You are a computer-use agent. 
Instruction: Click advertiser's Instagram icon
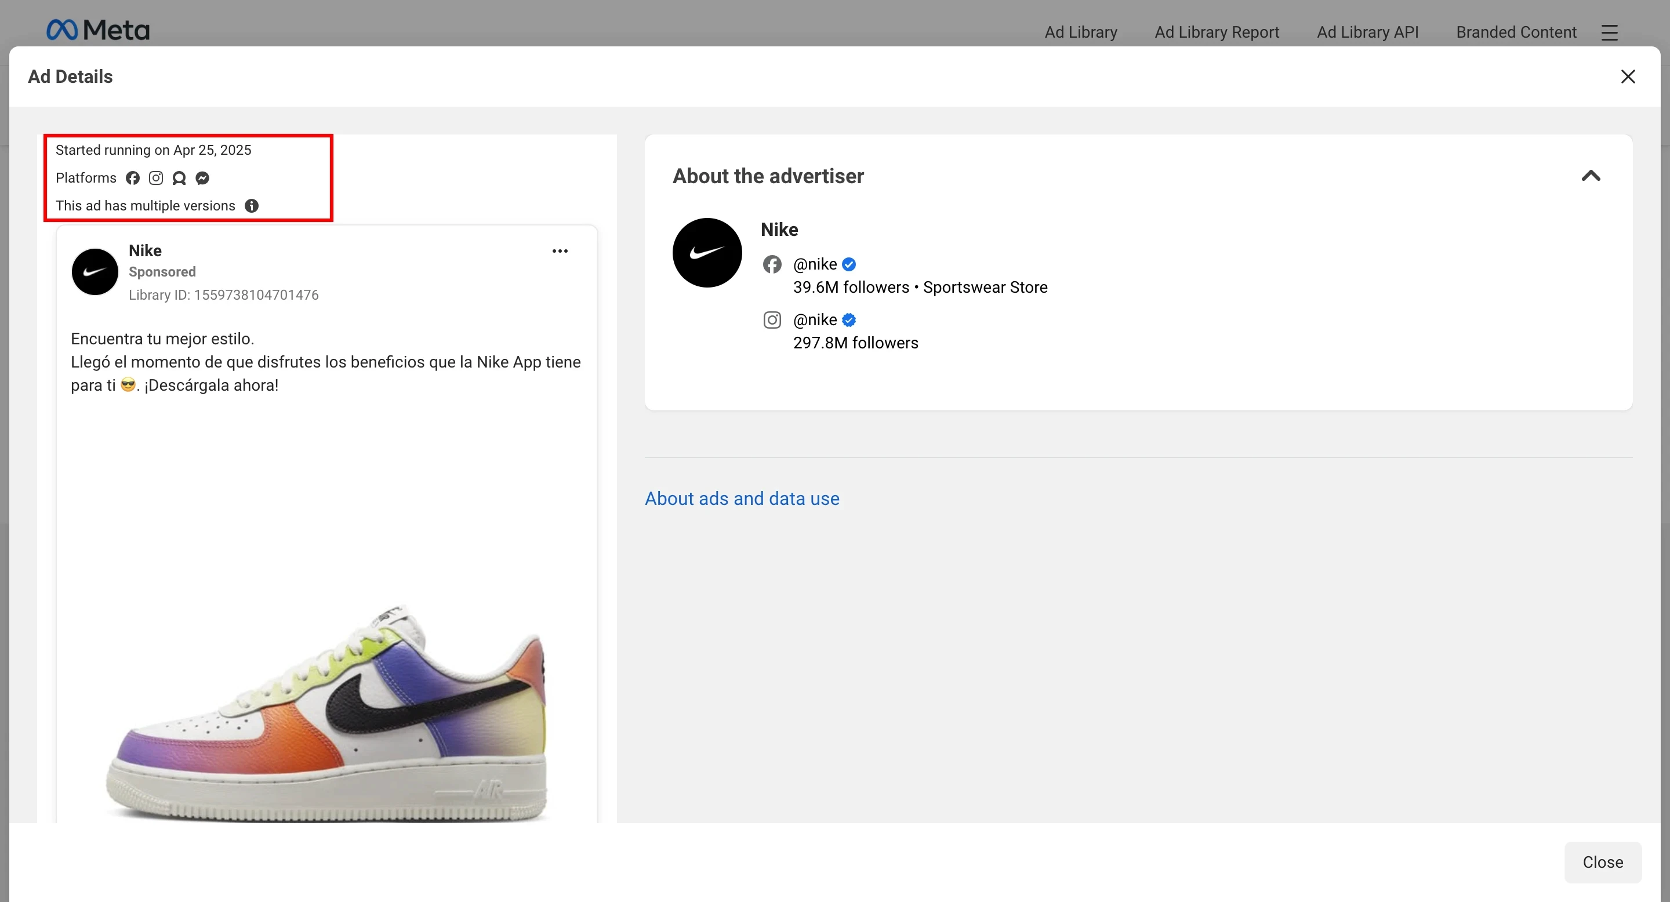point(772,320)
